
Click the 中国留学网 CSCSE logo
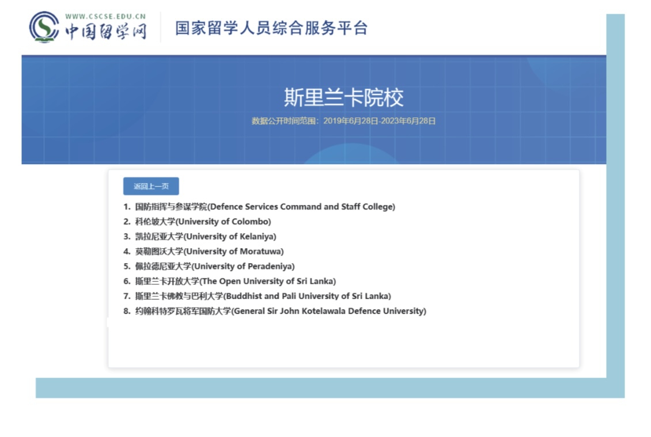pos(88,28)
